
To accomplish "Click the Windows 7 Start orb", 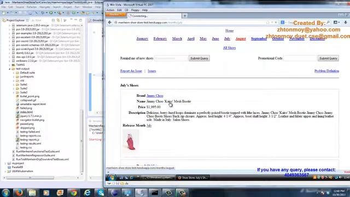I will (5, 193).
